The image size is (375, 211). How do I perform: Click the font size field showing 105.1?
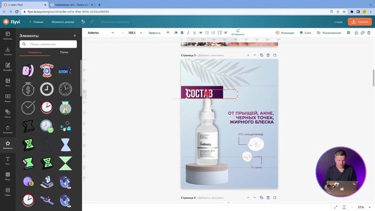132,33
